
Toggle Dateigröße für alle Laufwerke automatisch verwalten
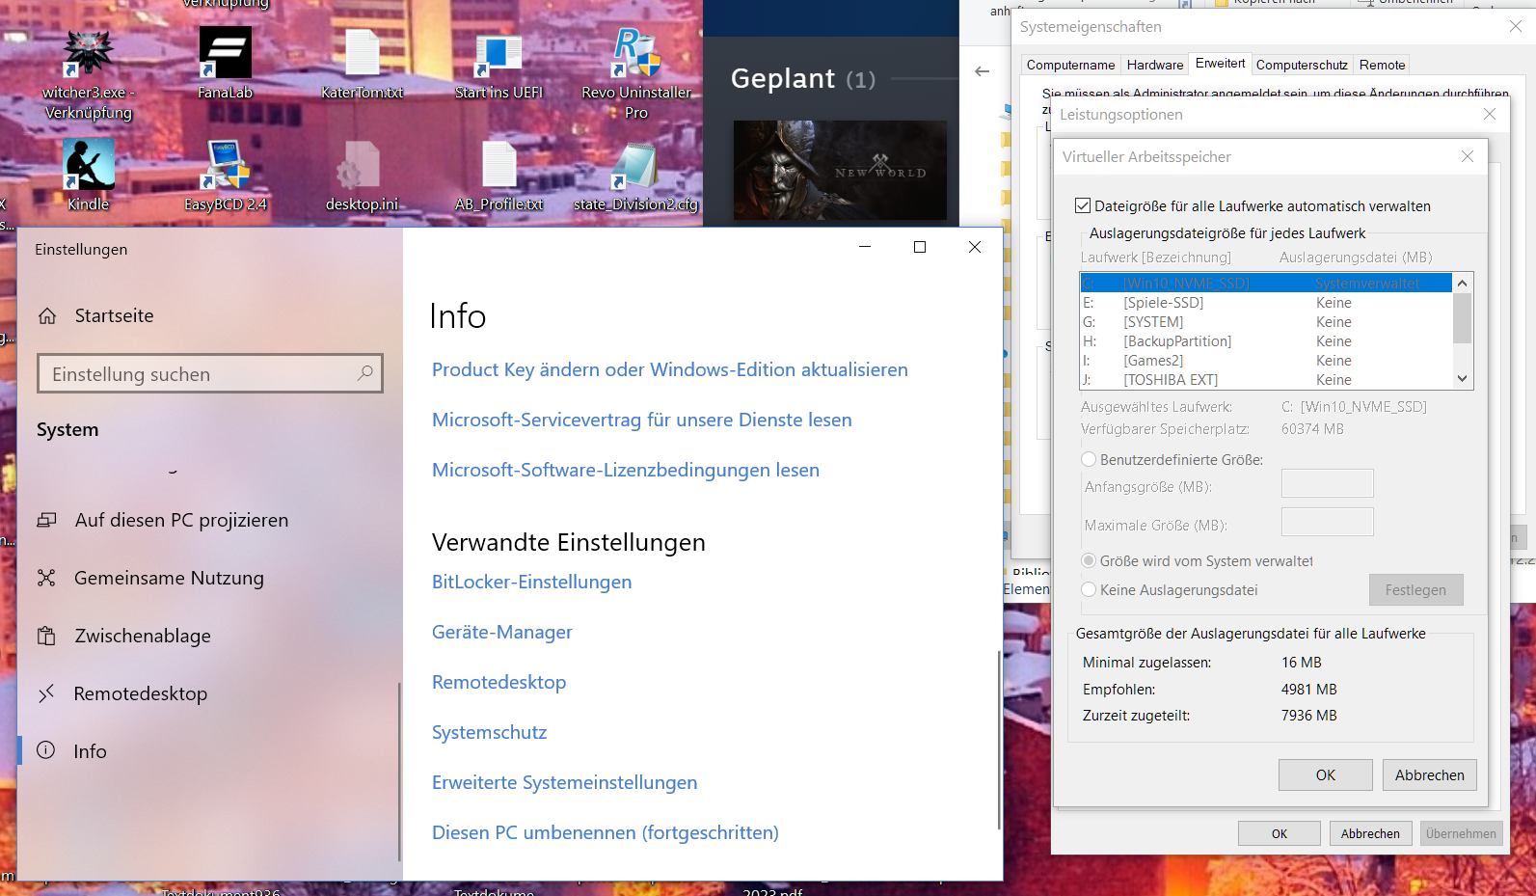tap(1083, 205)
